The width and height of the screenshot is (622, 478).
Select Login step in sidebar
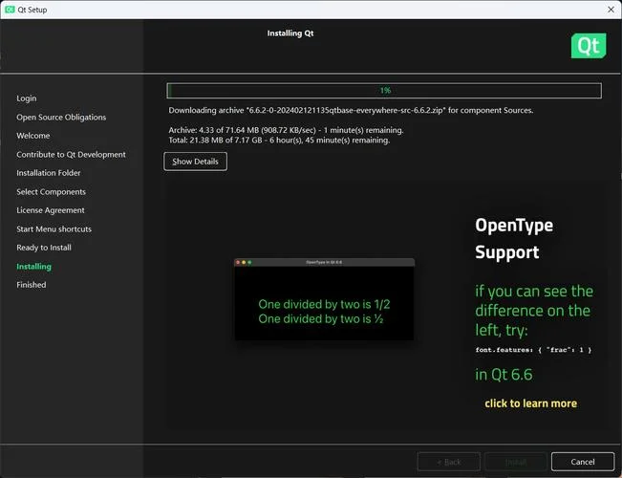click(27, 98)
